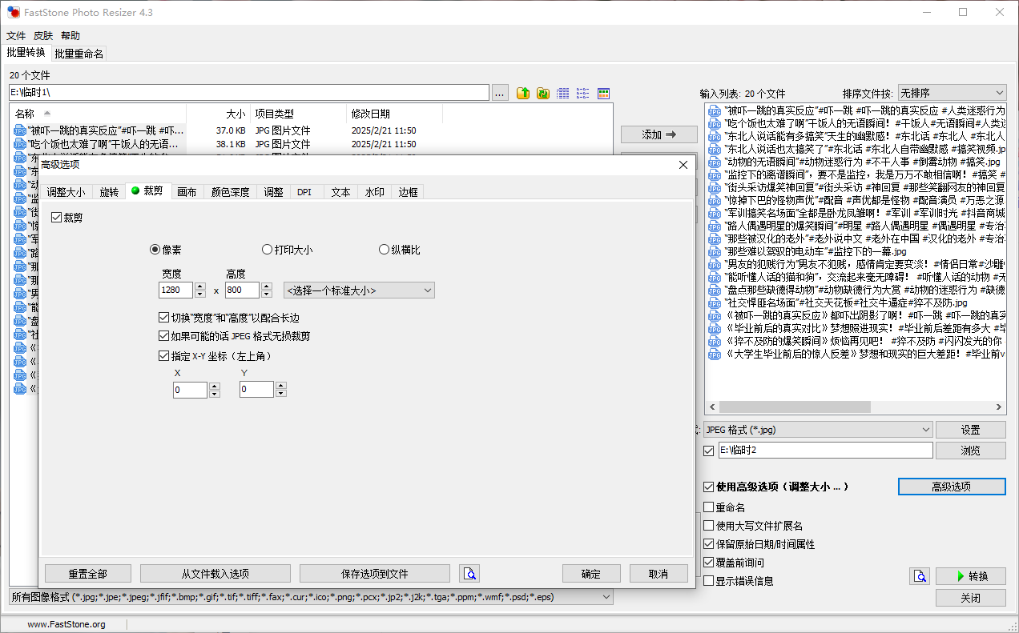Click the preview icon beside the 转换 button

click(x=920, y=576)
